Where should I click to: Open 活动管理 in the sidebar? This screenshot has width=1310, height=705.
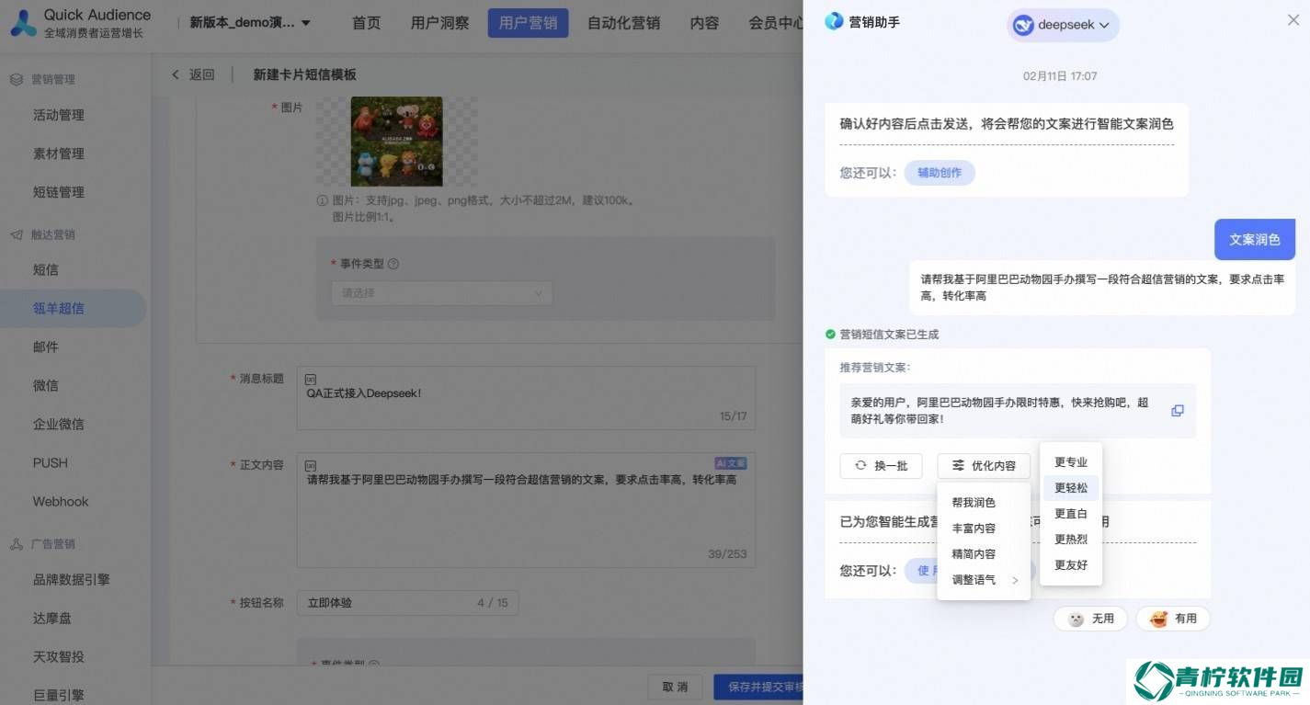59,115
